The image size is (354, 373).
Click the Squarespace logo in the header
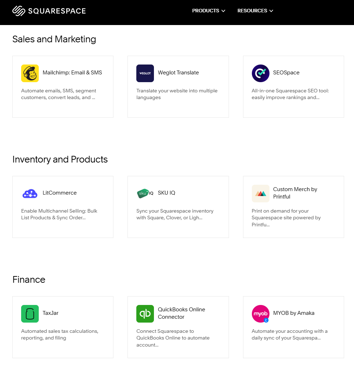pos(49,11)
